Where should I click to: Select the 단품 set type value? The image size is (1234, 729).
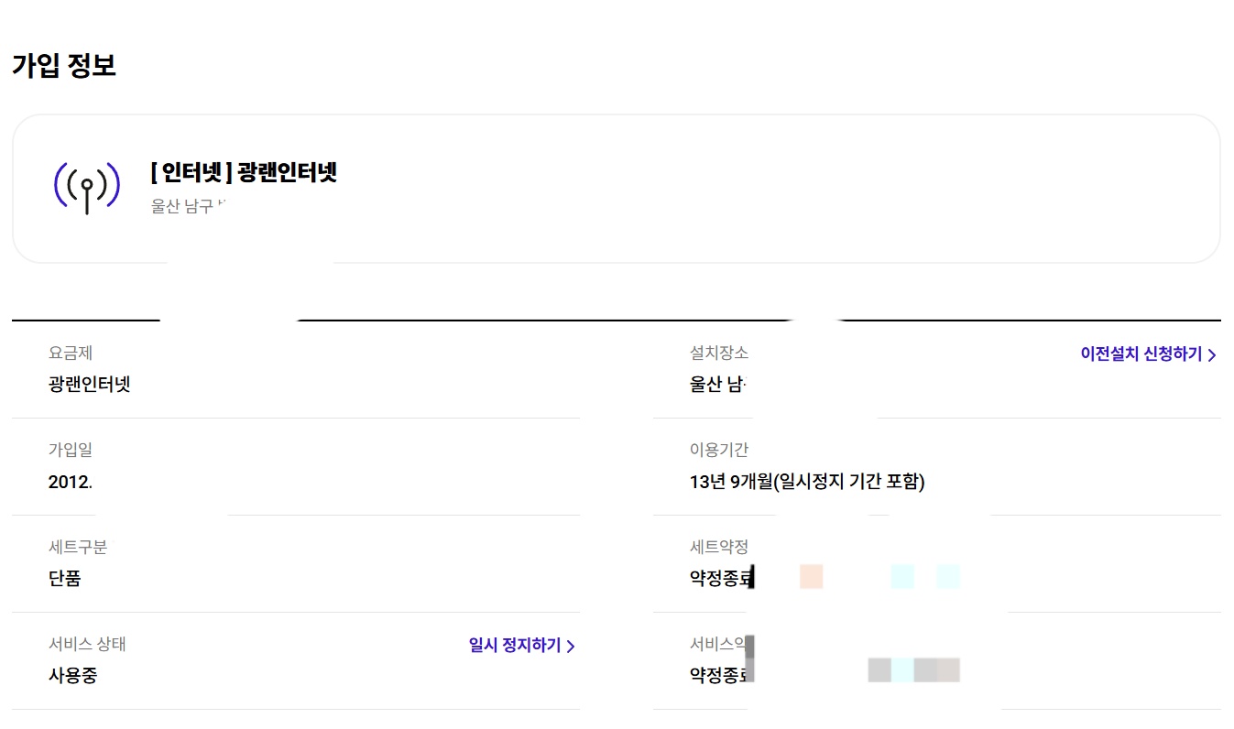64,579
